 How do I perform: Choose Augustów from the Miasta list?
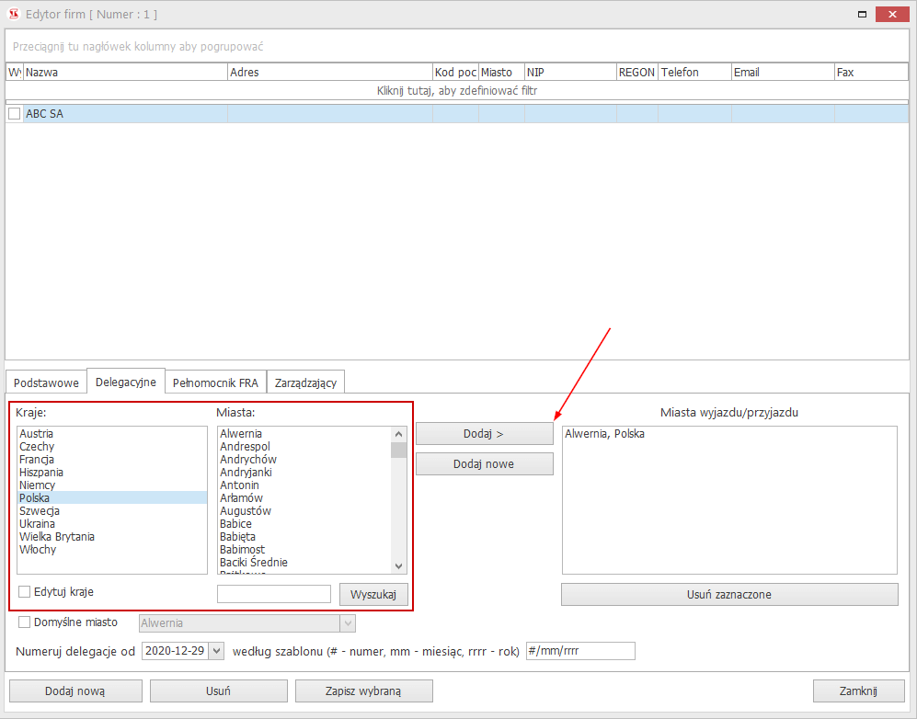tap(247, 511)
